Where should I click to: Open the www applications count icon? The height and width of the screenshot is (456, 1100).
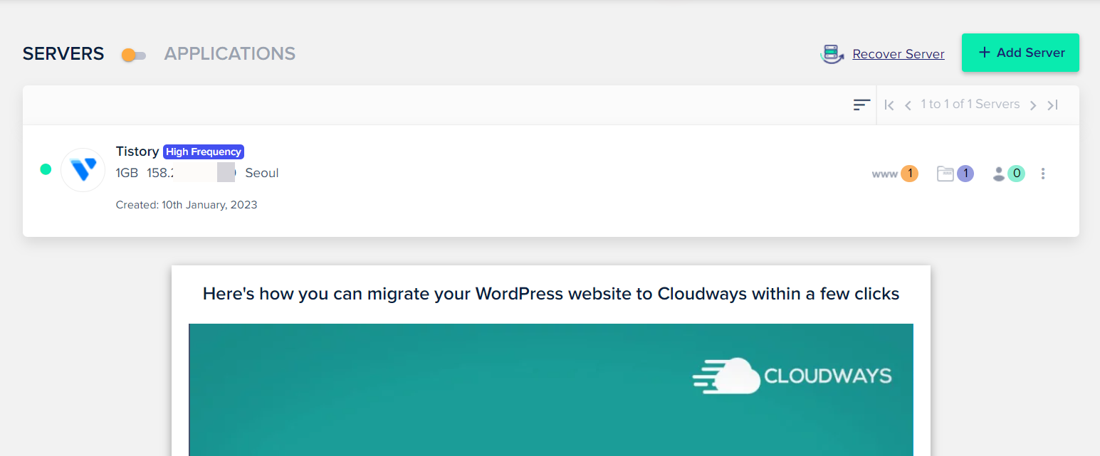[x=895, y=174]
